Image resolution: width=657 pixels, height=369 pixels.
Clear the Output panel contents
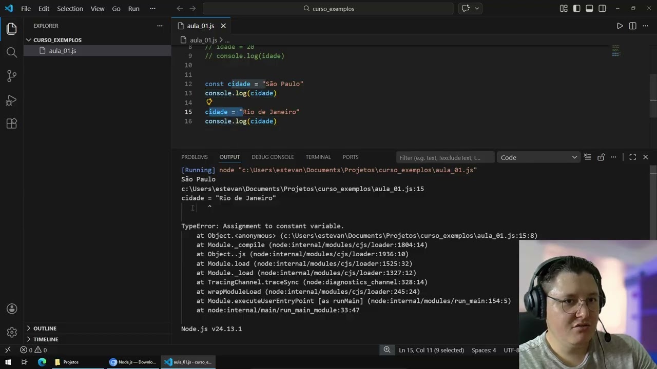tap(587, 157)
